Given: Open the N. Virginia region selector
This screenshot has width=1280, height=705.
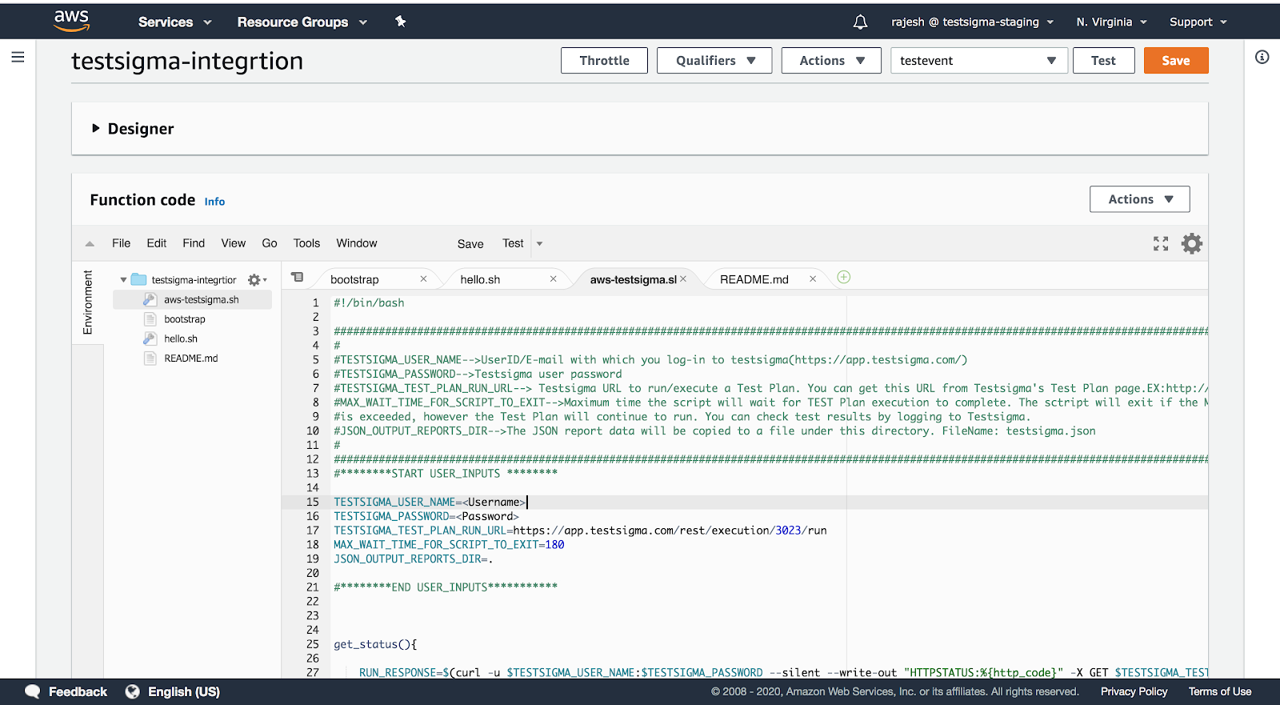Looking at the screenshot, I should (1111, 22).
